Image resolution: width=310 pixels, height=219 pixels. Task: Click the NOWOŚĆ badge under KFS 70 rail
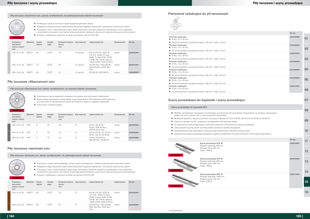click(175, 186)
